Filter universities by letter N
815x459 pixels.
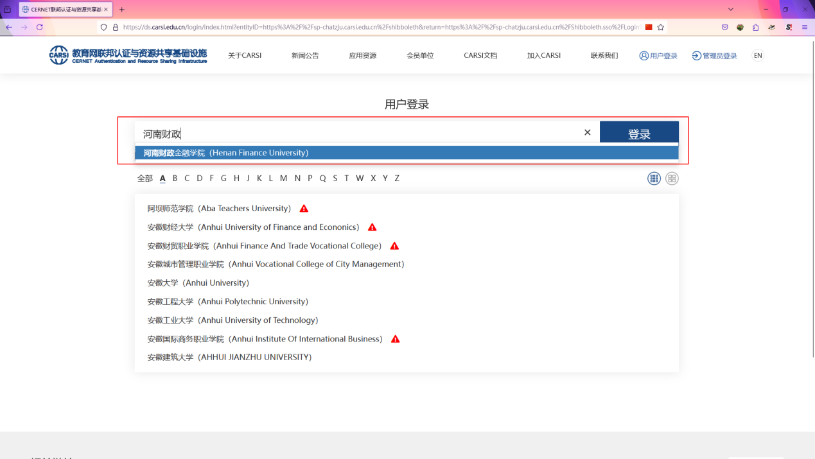click(297, 178)
